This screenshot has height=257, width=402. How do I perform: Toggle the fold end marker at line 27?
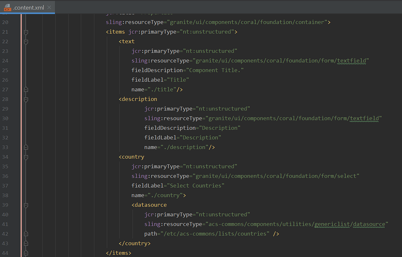coord(26,90)
